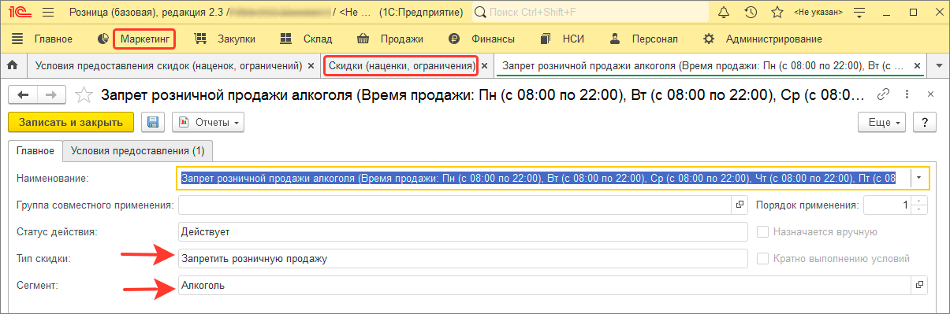Viewport: 950px width, 314px height.
Task: Open the Отчеты dropdown
Action: point(208,122)
